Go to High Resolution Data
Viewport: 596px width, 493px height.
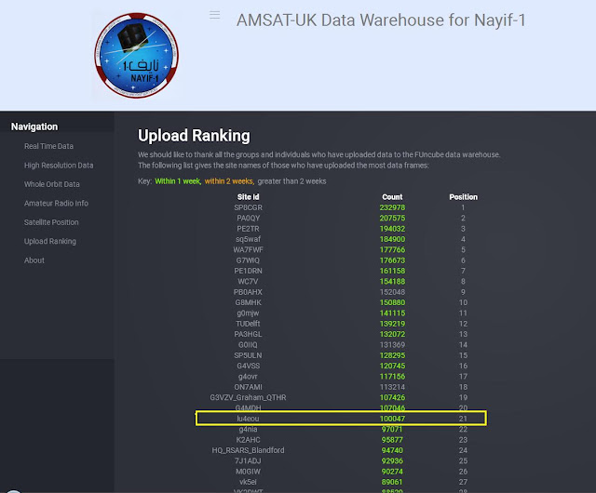tap(59, 166)
